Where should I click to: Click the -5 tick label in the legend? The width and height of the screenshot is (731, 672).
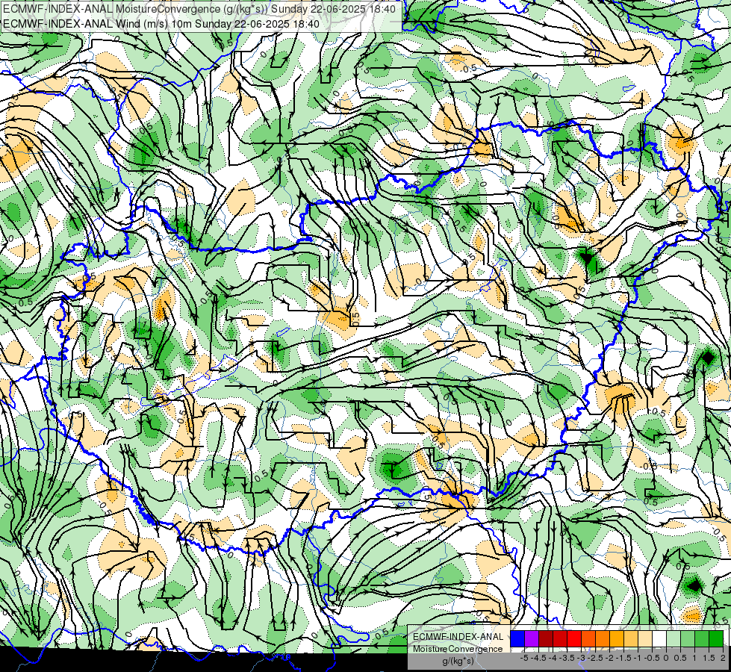coord(524,658)
